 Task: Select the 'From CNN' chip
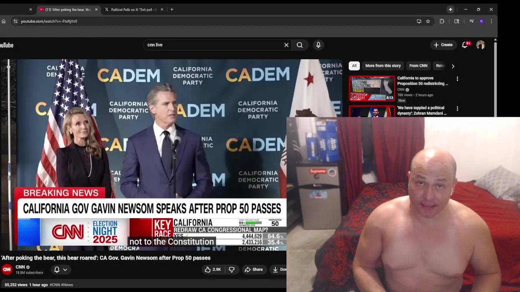pyautogui.click(x=418, y=66)
